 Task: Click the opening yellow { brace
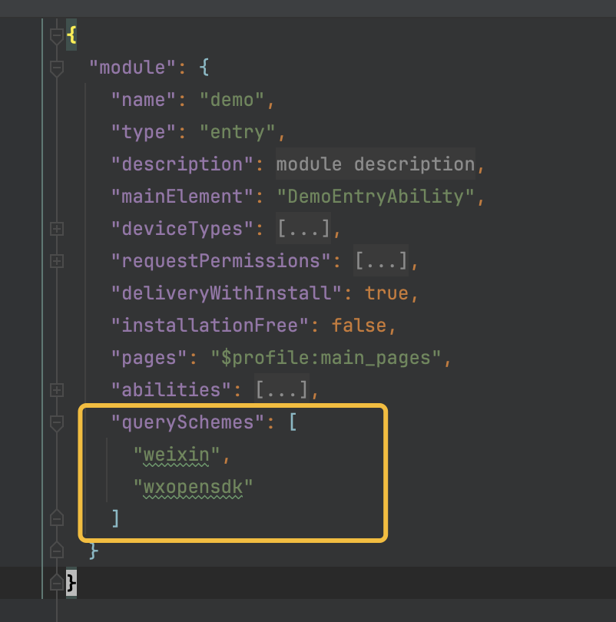coord(71,35)
